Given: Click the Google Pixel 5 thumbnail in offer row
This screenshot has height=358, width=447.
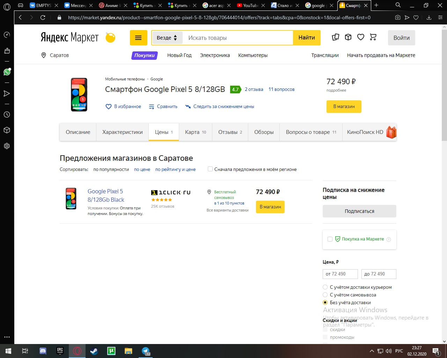Looking at the screenshot, I should pyautogui.click(x=71, y=199).
